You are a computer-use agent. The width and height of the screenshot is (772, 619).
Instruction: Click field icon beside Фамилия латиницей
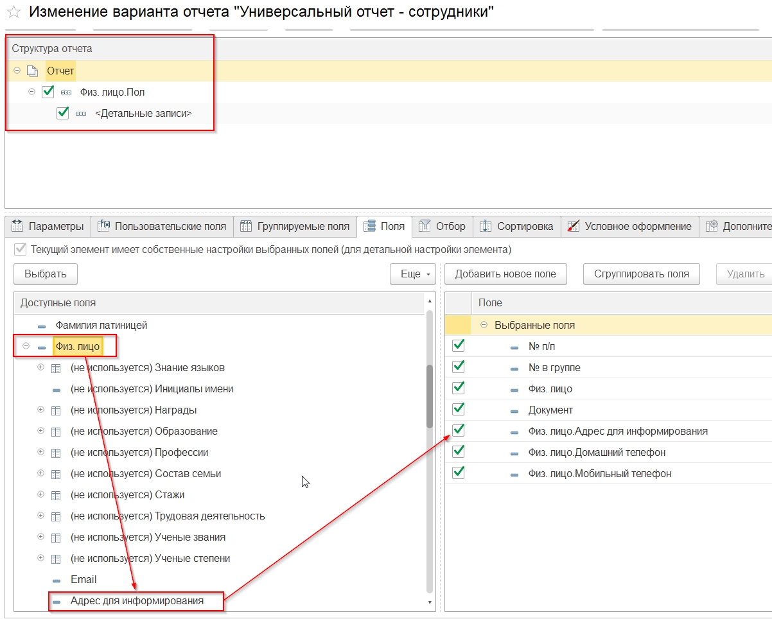click(42, 326)
